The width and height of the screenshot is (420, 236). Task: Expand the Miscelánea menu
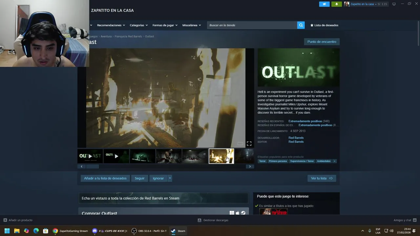(191, 25)
